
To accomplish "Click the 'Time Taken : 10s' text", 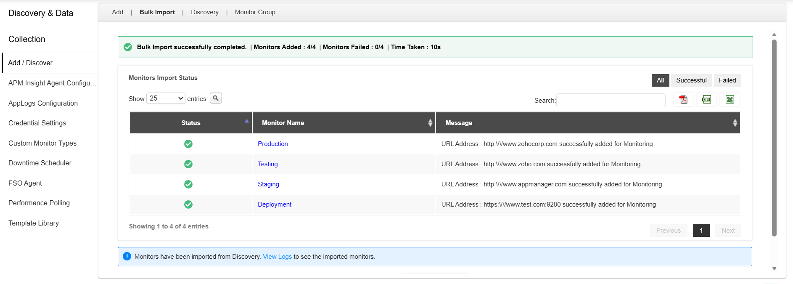I will click(x=416, y=47).
